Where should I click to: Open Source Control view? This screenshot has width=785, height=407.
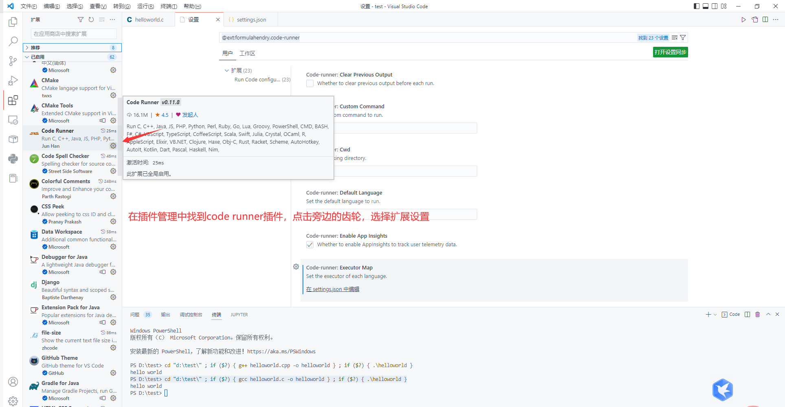click(13, 61)
